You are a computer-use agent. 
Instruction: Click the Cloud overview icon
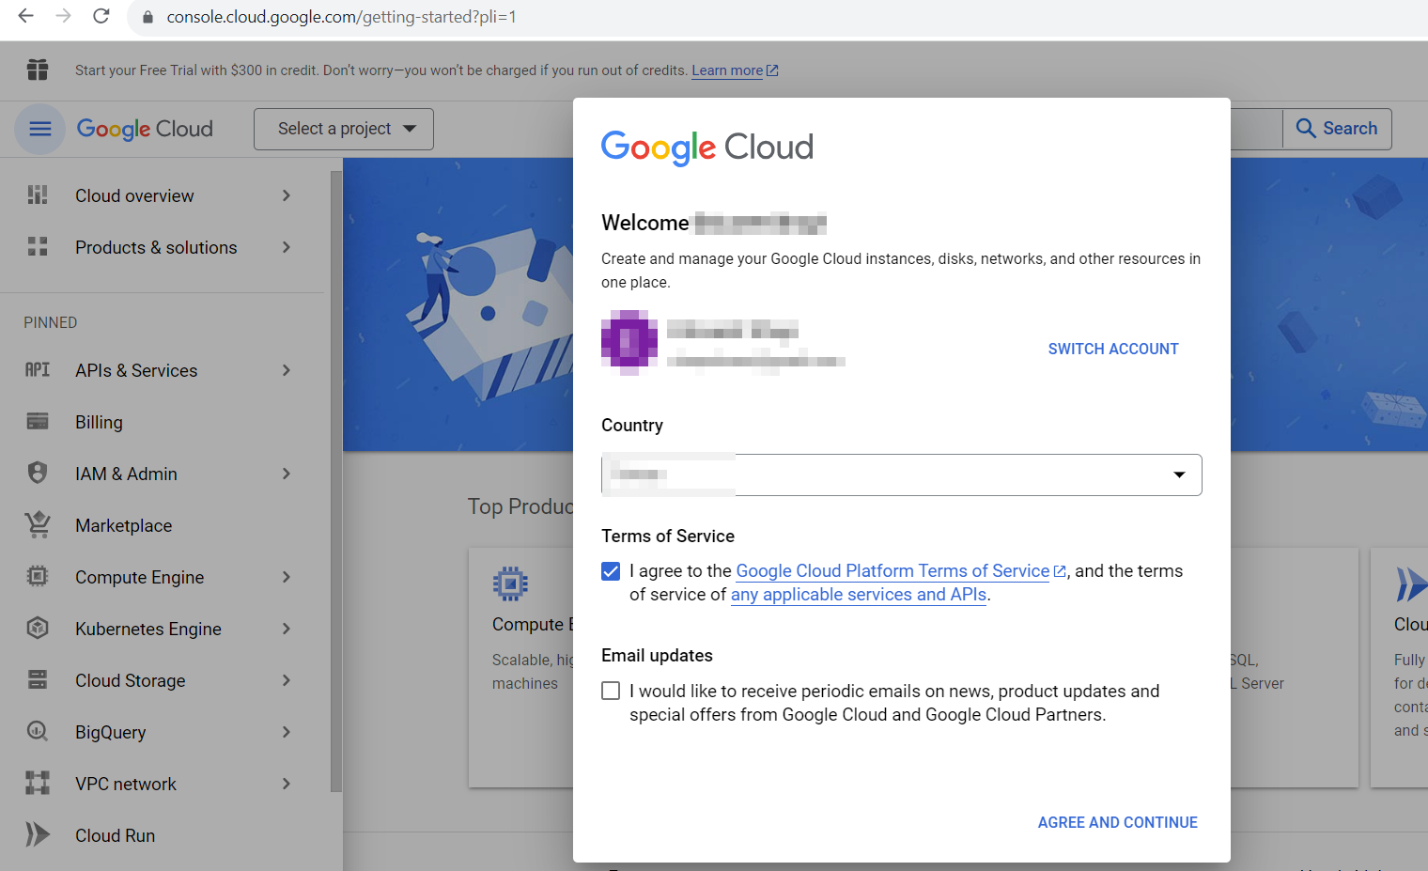tap(38, 194)
